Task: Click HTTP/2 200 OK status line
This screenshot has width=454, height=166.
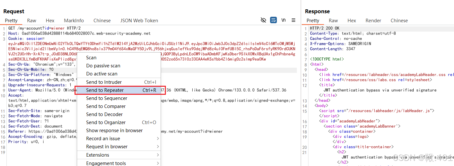Action: tap(325, 28)
